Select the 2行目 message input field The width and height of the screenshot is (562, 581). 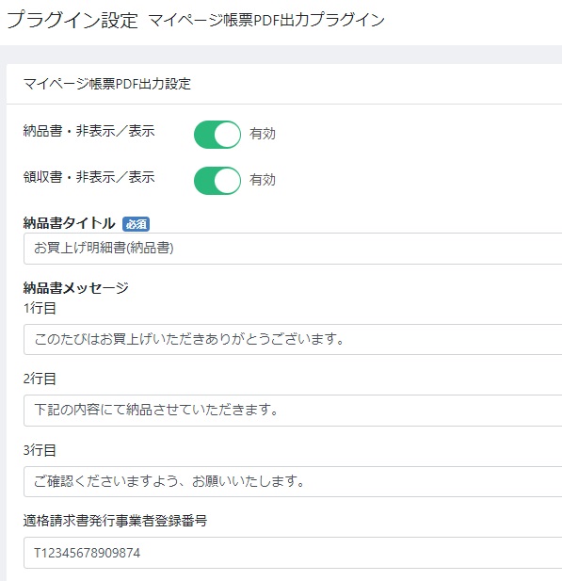293,411
